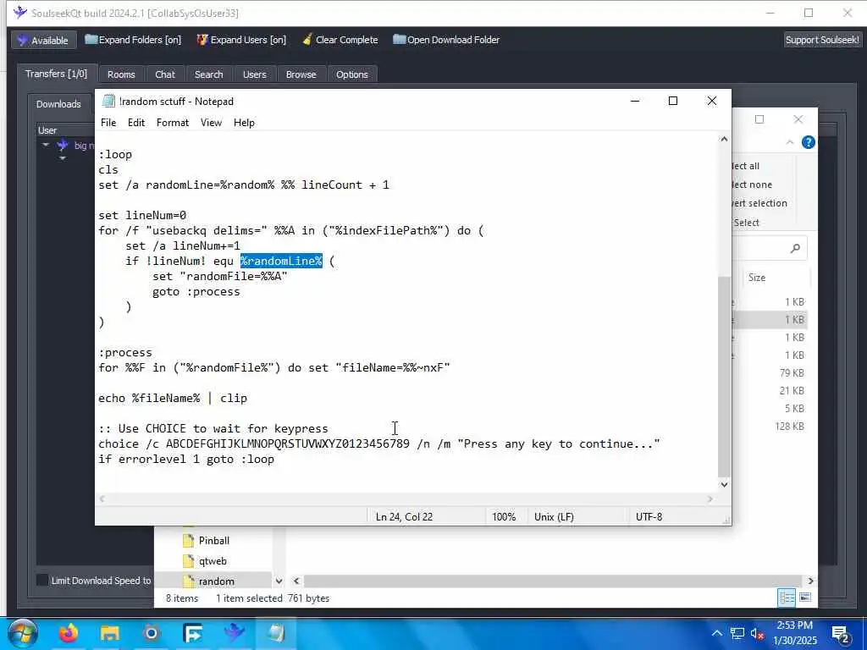Tick the Limit Download Speed checkbox

point(42,580)
